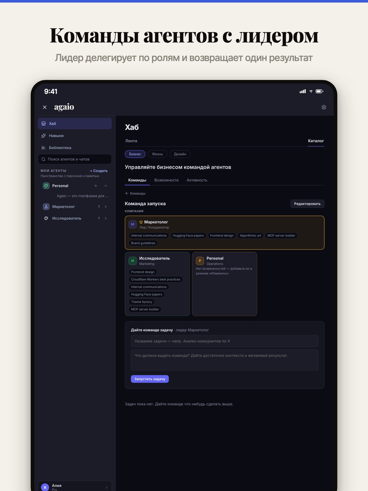This screenshot has height=491, width=368.
Task: Click the М avatar on leader card
Action: 133,224
